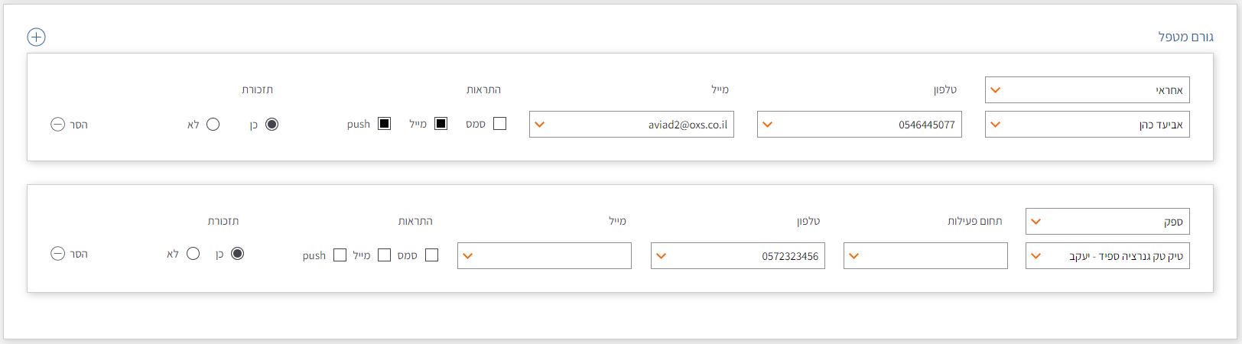Enable the סמס checkbox for אביעד כהן
Image resolution: width=1242 pixels, height=344 pixels.
pyautogui.click(x=499, y=124)
